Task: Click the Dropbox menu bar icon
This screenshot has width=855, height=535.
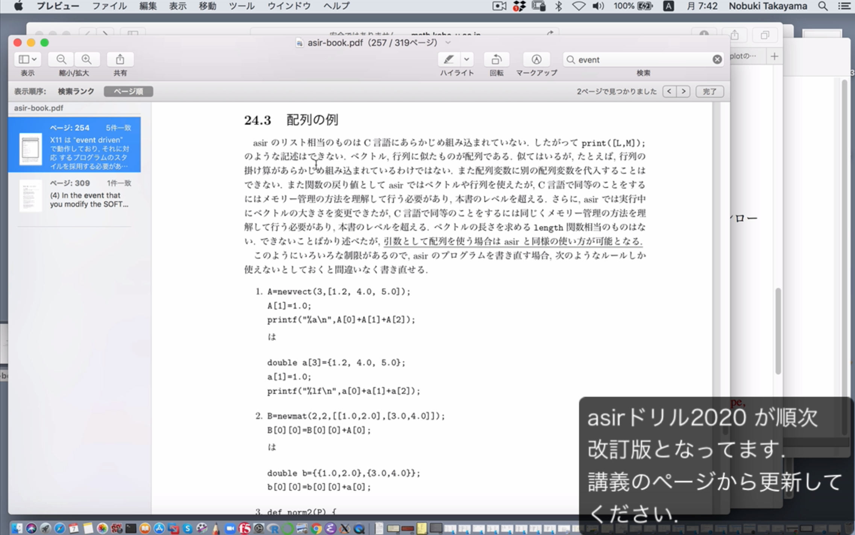Action: [520, 6]
